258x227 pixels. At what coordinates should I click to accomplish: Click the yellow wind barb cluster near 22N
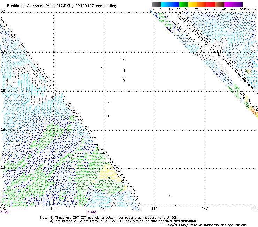click(108, 172)
